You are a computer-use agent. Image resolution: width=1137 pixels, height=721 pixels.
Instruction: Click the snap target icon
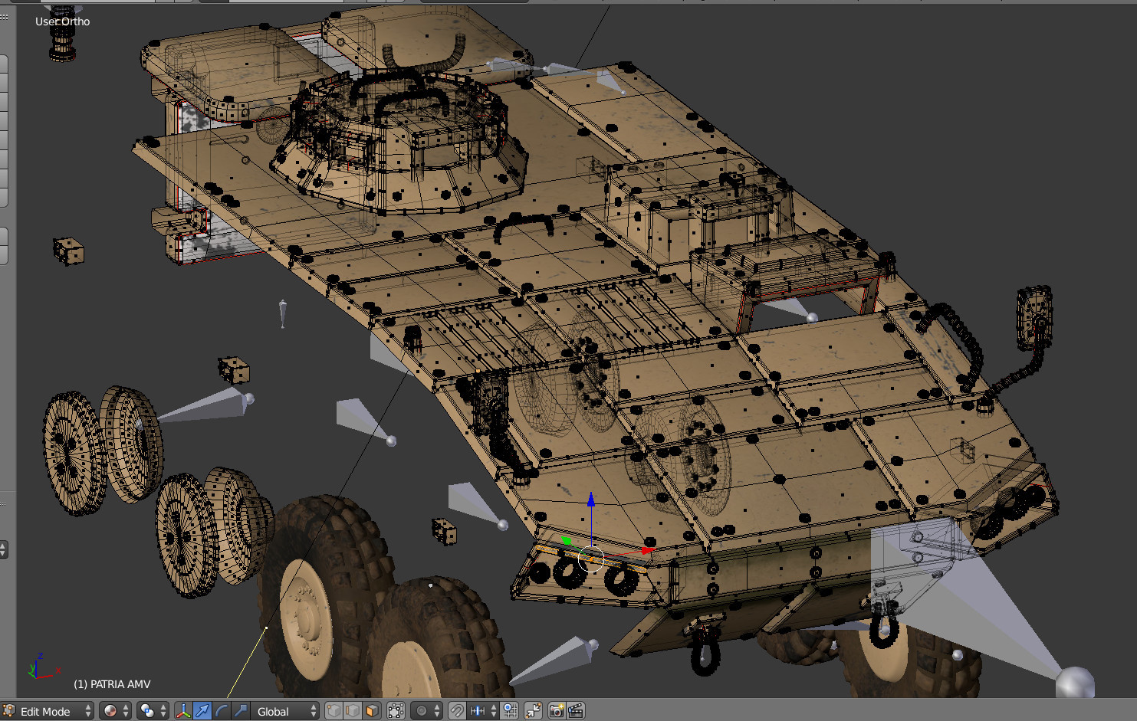coord(510,711)
